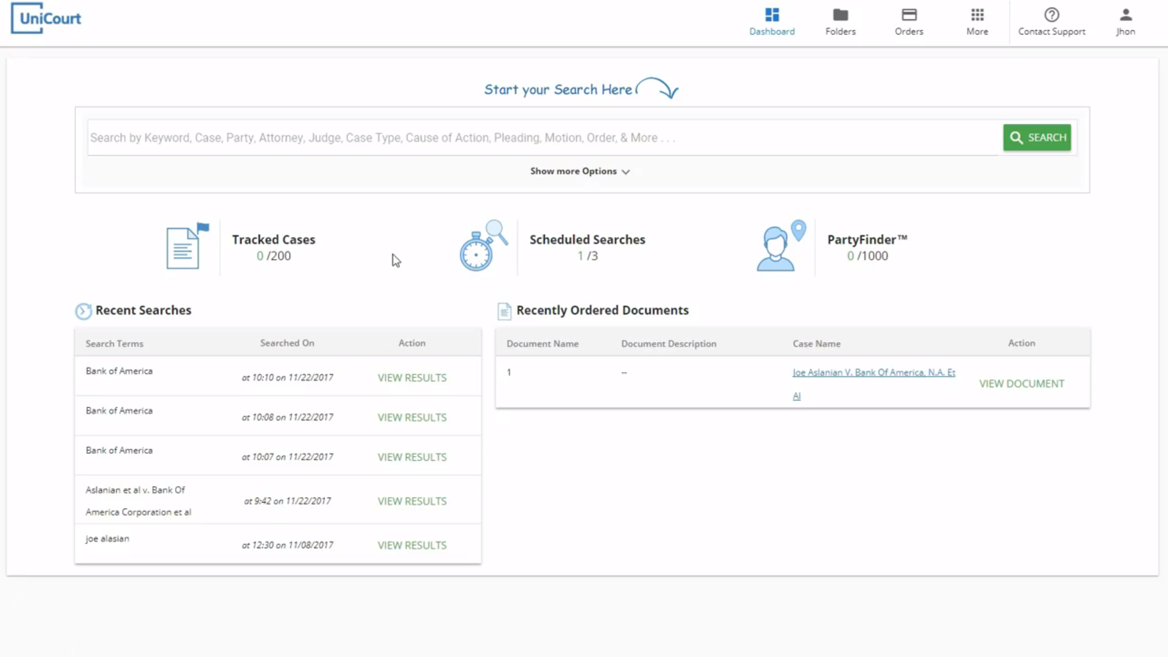This screenshot has width=1168, height=657.
Task: Click the Contact Support question mark icon
Action: coord(1052,15)
